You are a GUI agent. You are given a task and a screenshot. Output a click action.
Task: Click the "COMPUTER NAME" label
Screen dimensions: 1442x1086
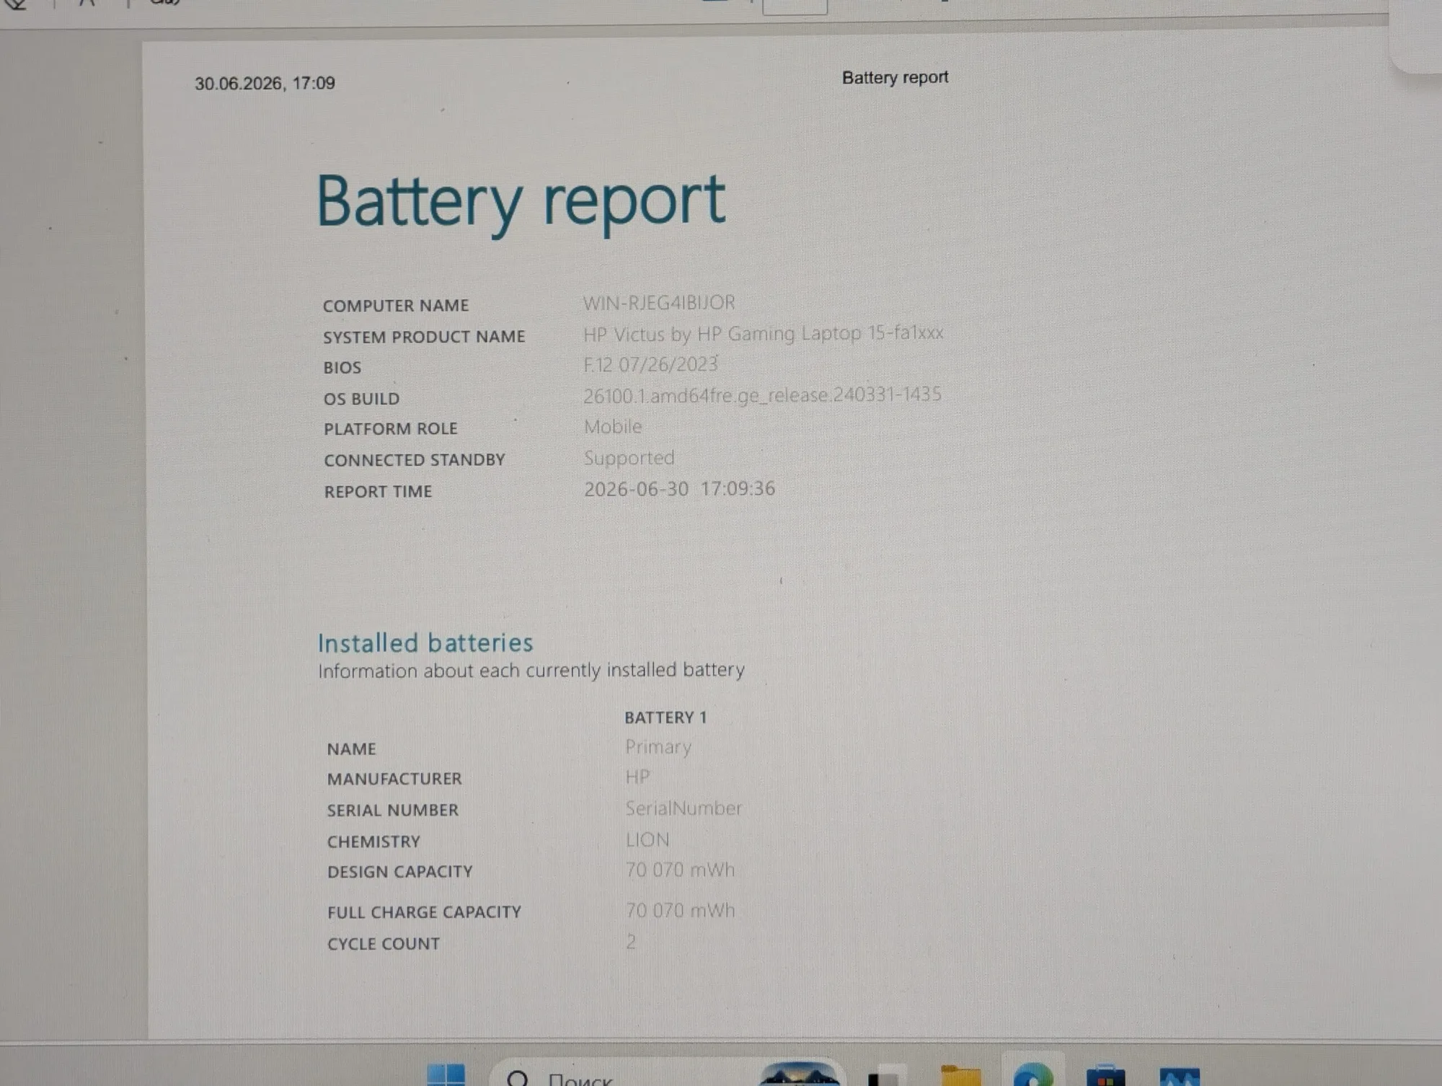pyautogui.click(x=396, y=306)
